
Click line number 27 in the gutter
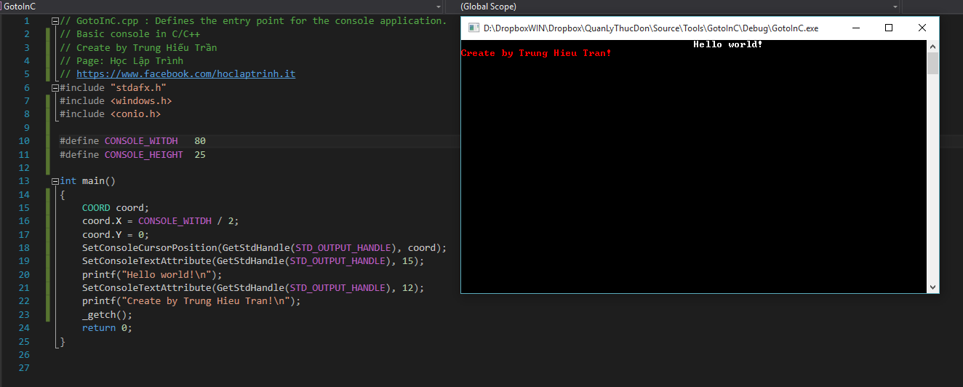25,368
